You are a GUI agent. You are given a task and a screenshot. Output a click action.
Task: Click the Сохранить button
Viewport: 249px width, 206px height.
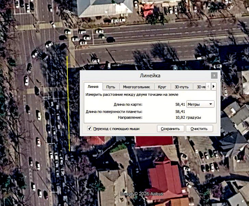click(170, 128)
